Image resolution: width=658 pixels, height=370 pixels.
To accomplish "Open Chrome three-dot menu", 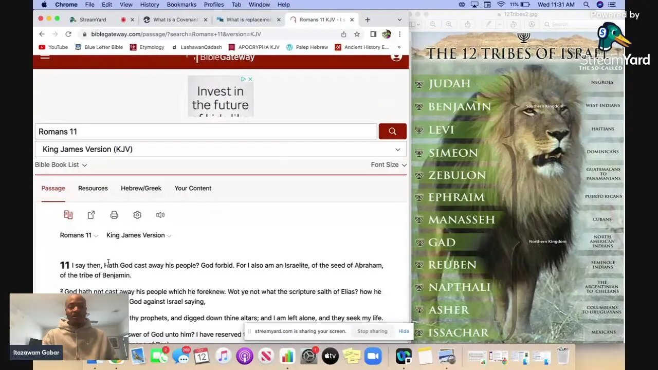I will (x=399, y=34).
